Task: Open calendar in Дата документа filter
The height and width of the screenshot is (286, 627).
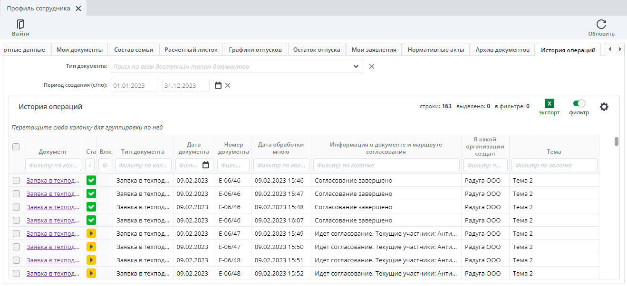Action: (x=206, y=165)
